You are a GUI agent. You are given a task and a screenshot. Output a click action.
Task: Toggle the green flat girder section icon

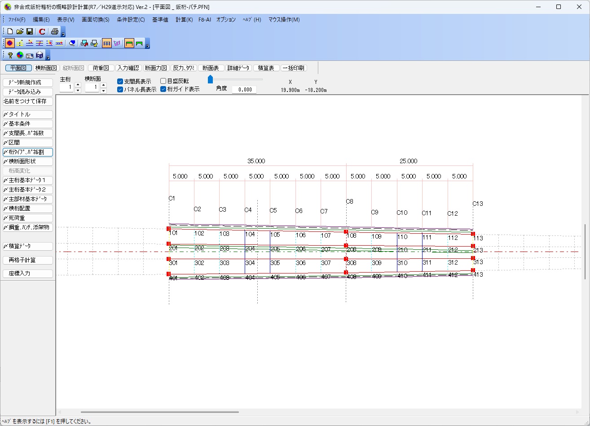[x=129, y=43]
